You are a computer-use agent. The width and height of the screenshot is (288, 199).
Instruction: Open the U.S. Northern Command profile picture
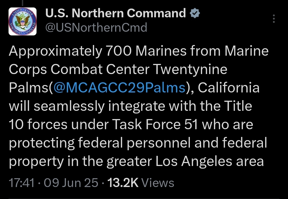[x=22, y=22]
